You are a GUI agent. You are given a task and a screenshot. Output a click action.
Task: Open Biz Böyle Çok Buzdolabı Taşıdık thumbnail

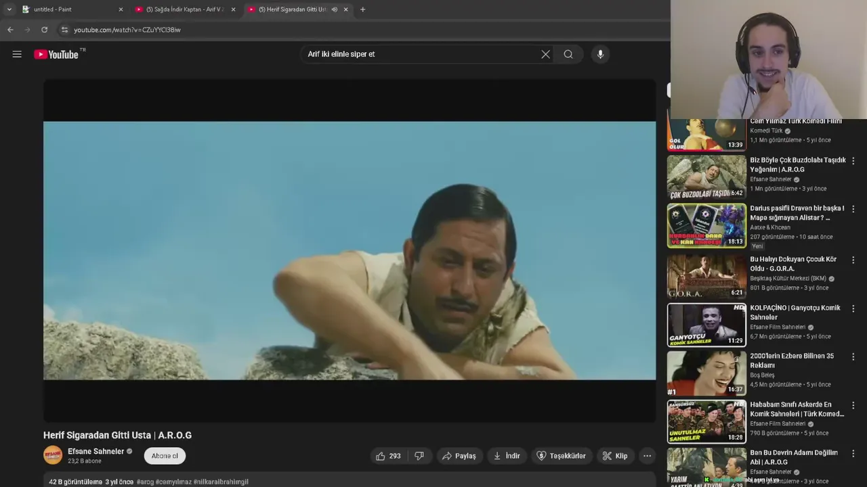[706, 177]
